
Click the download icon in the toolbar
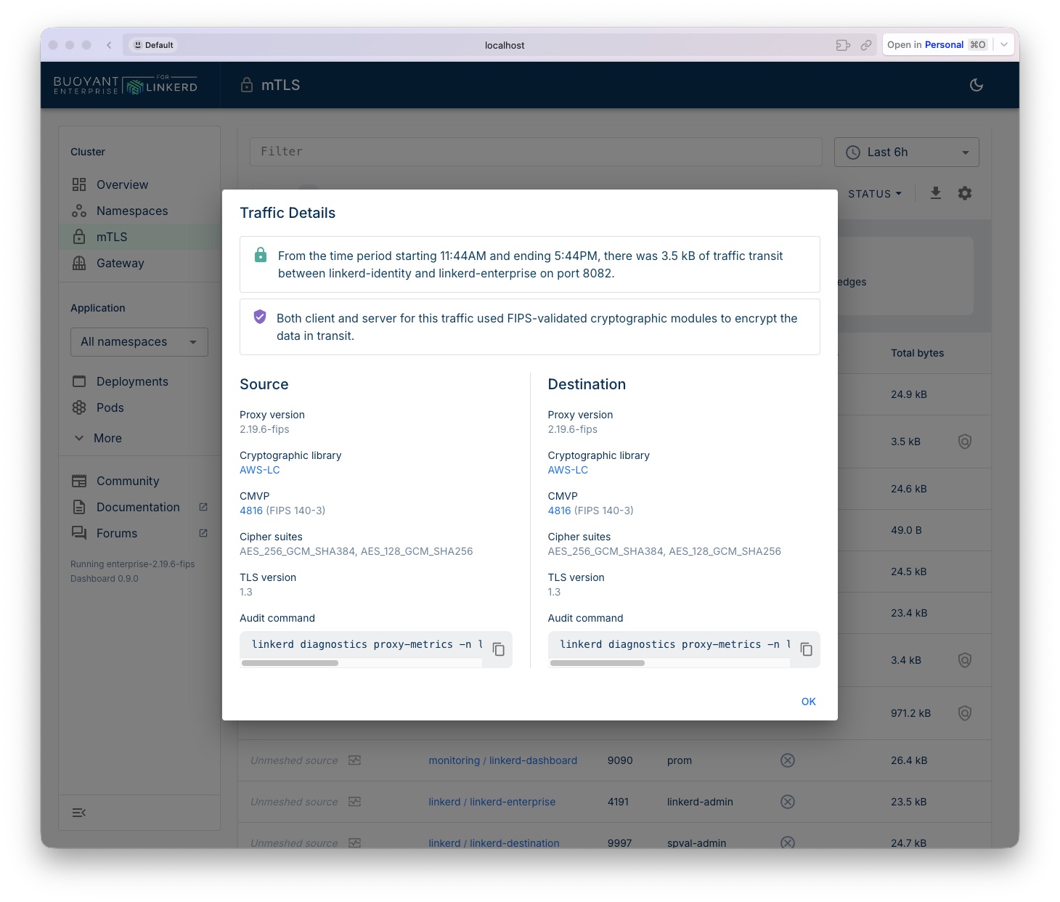[935, 193]
